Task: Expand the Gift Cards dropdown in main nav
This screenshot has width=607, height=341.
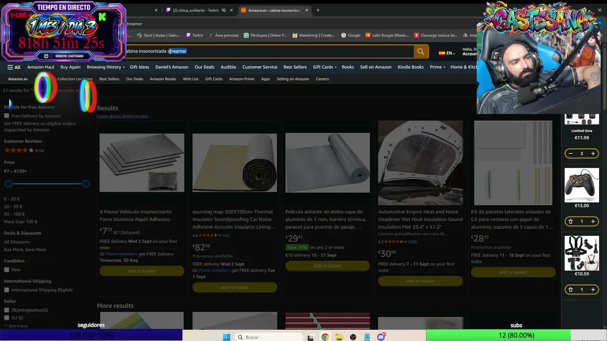Action: click(x=325, y=67)
